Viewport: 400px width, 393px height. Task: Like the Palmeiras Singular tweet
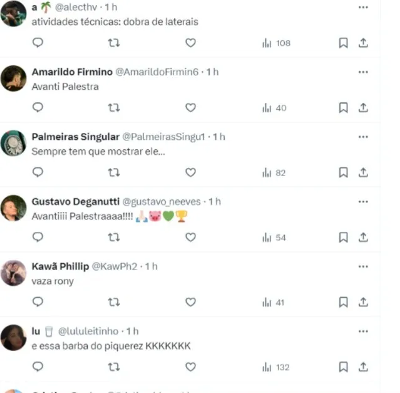(190, 172)
